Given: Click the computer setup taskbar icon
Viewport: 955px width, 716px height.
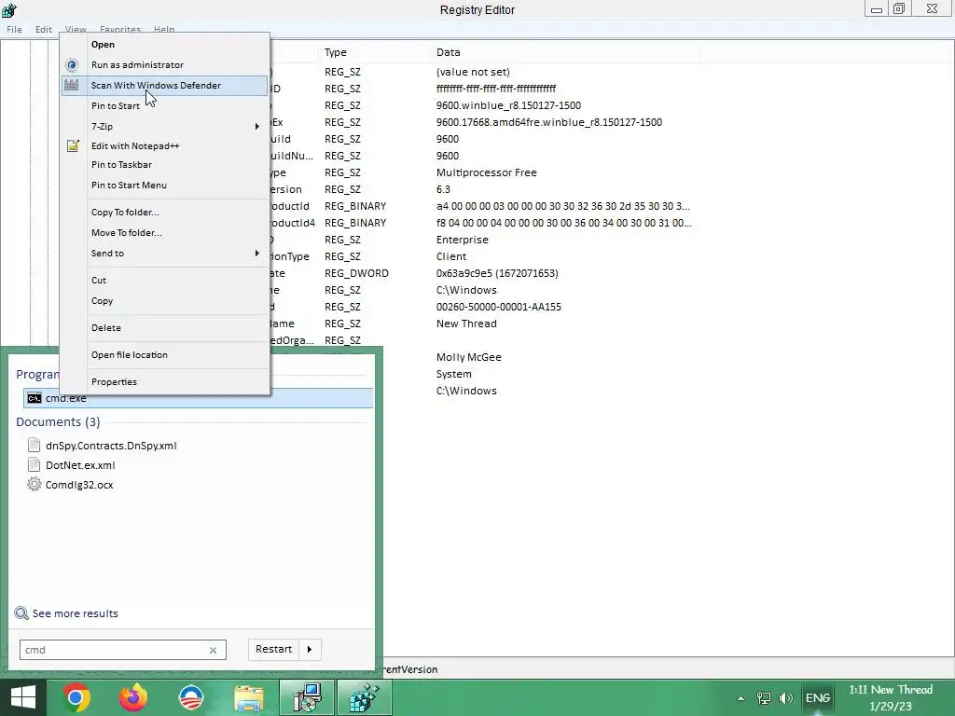Looking at the screenshot, I should (306, 697).
